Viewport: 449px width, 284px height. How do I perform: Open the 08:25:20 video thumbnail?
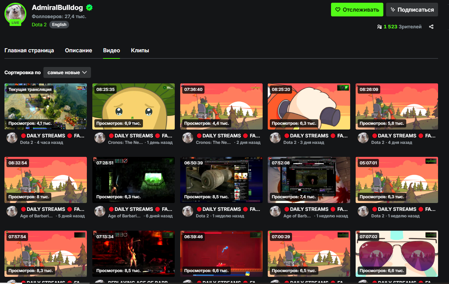(x=309, y=107)
